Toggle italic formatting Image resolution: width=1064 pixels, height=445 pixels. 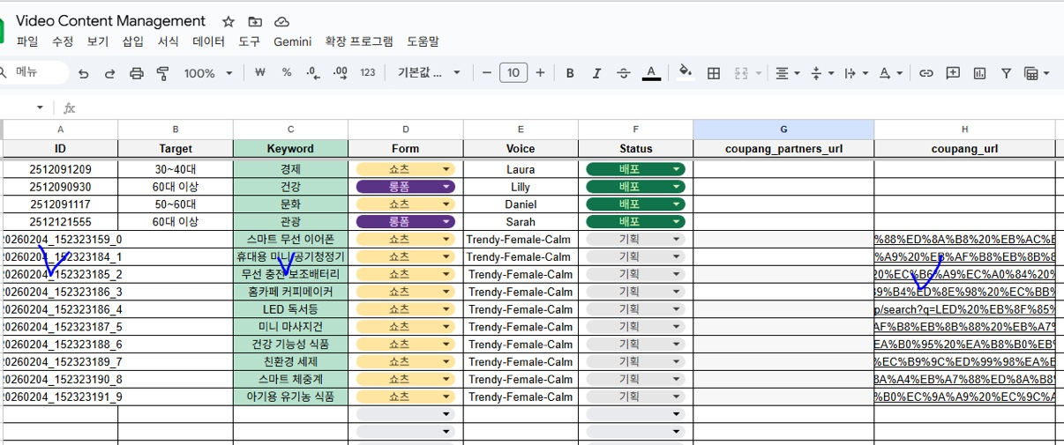pos(597,73)
